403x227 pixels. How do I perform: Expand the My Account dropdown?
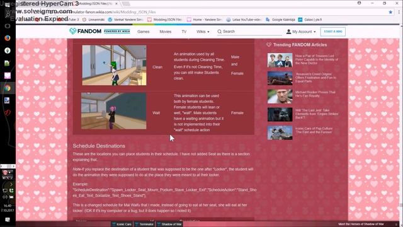(x=301, y=32)
